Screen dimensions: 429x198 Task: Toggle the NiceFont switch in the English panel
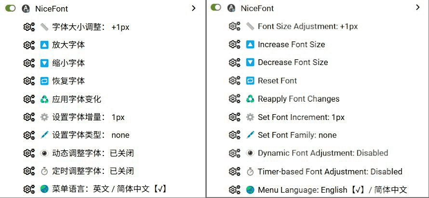(216, 8)
